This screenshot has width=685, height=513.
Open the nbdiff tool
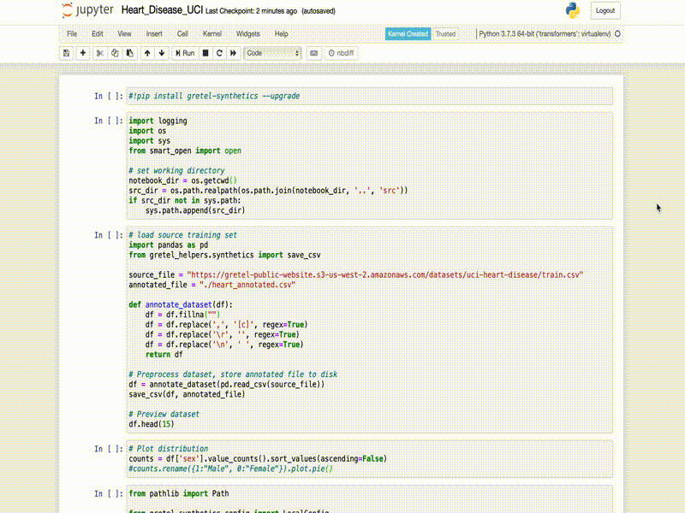(x=341, y=53)
